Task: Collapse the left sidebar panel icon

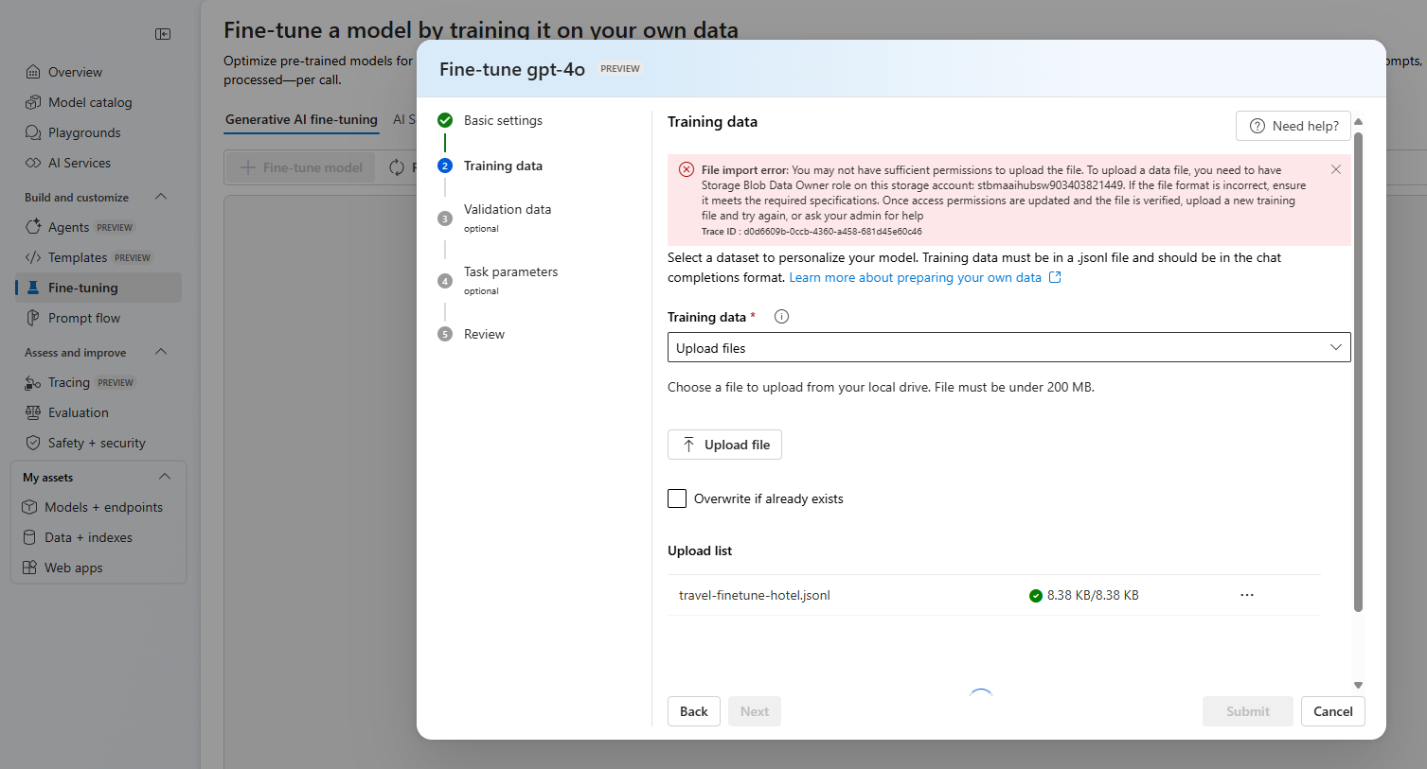Action: (x=163, y=34)
